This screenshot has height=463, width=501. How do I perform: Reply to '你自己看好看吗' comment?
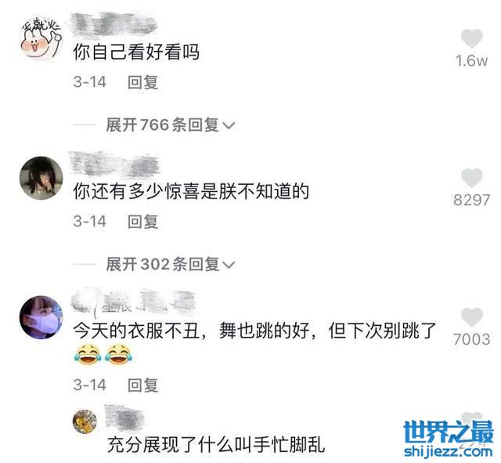142,82
